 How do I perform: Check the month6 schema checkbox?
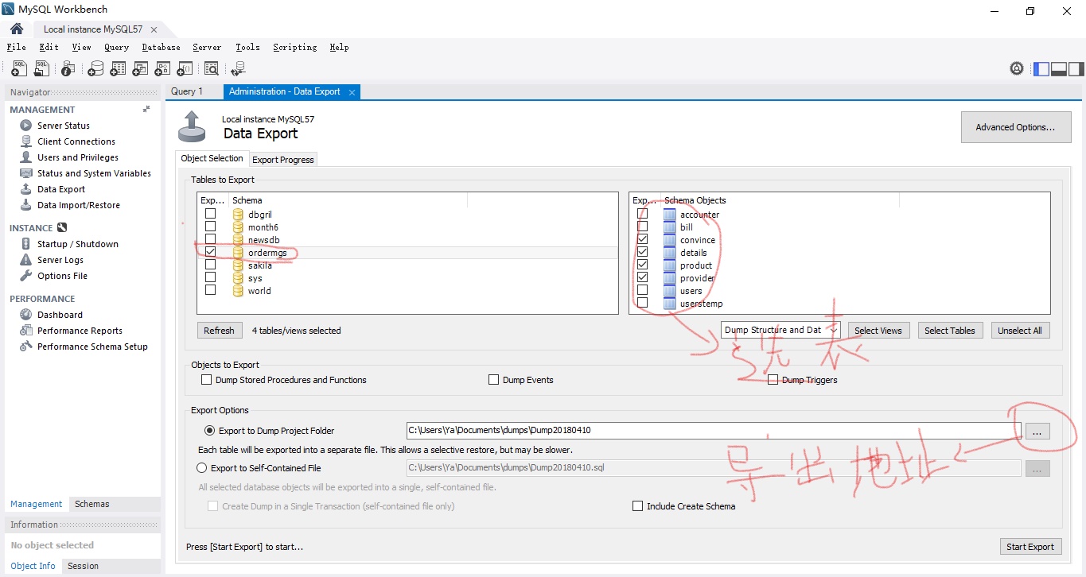click(210, 227)
